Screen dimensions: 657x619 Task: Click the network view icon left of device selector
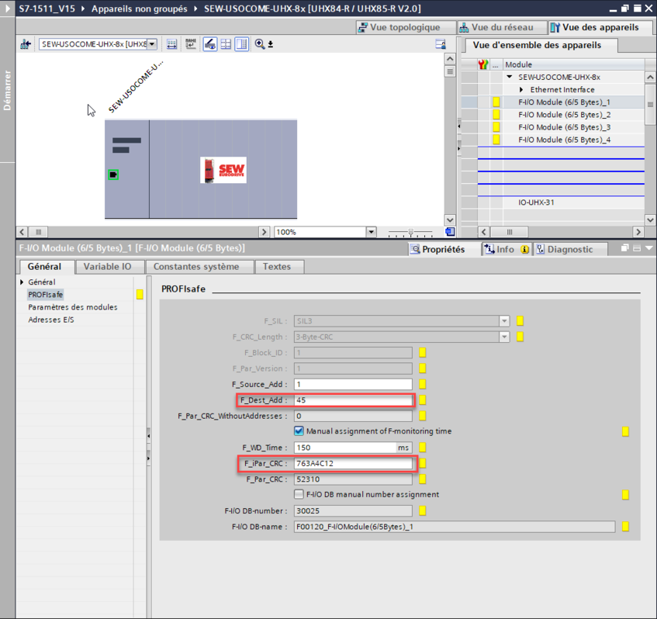26,44
